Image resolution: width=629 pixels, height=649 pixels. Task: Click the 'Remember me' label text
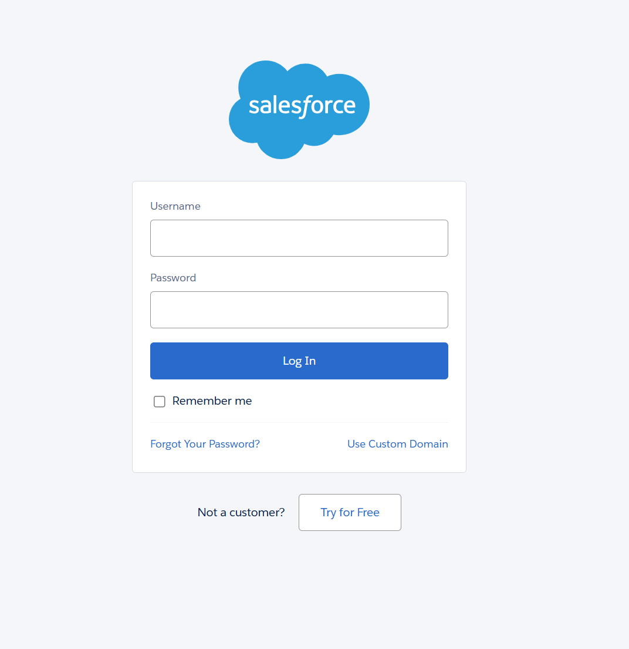coord(212,401)
